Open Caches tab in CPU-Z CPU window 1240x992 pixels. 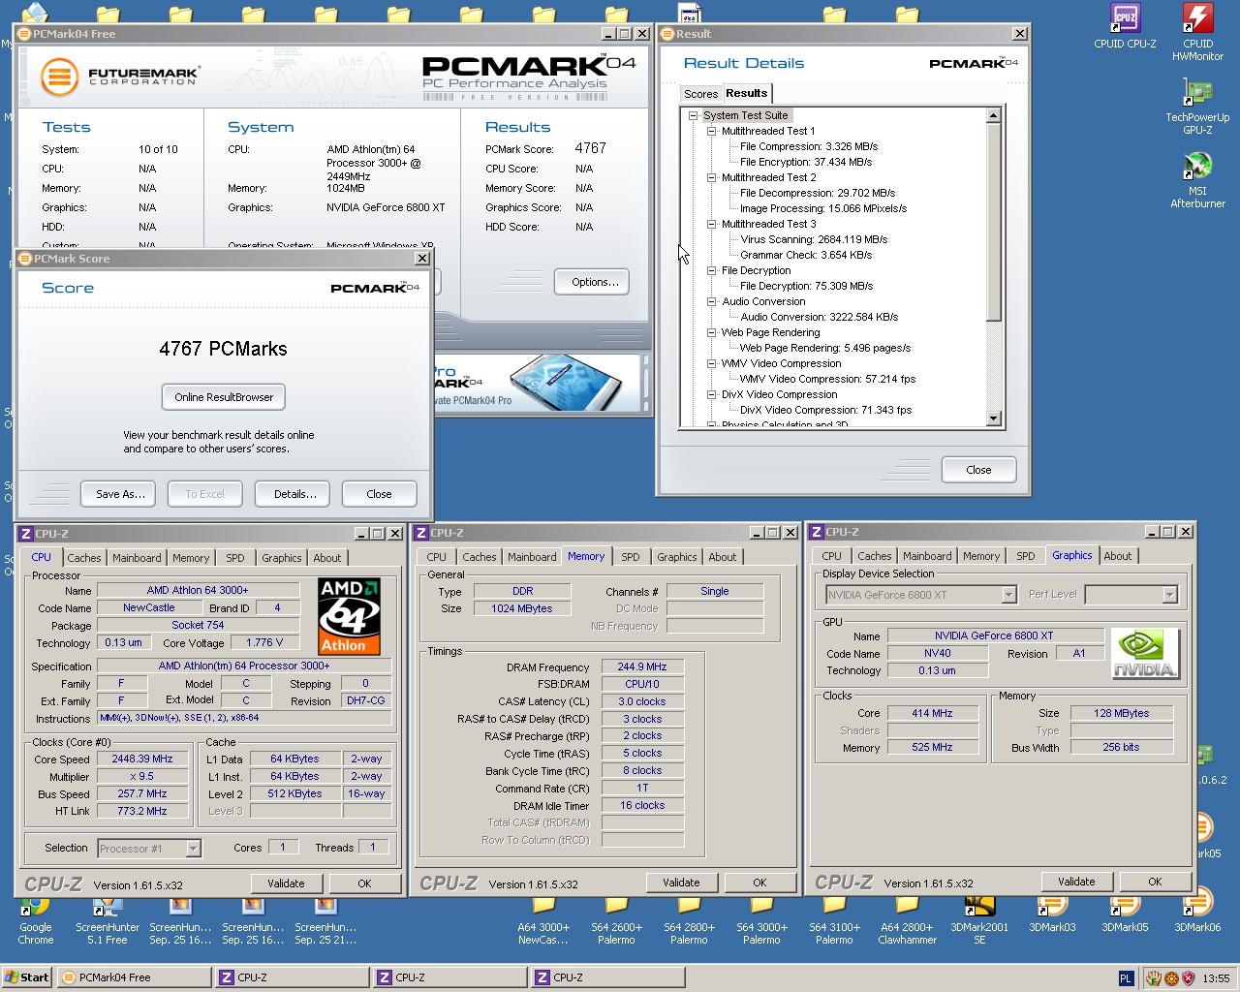[84, 558]
